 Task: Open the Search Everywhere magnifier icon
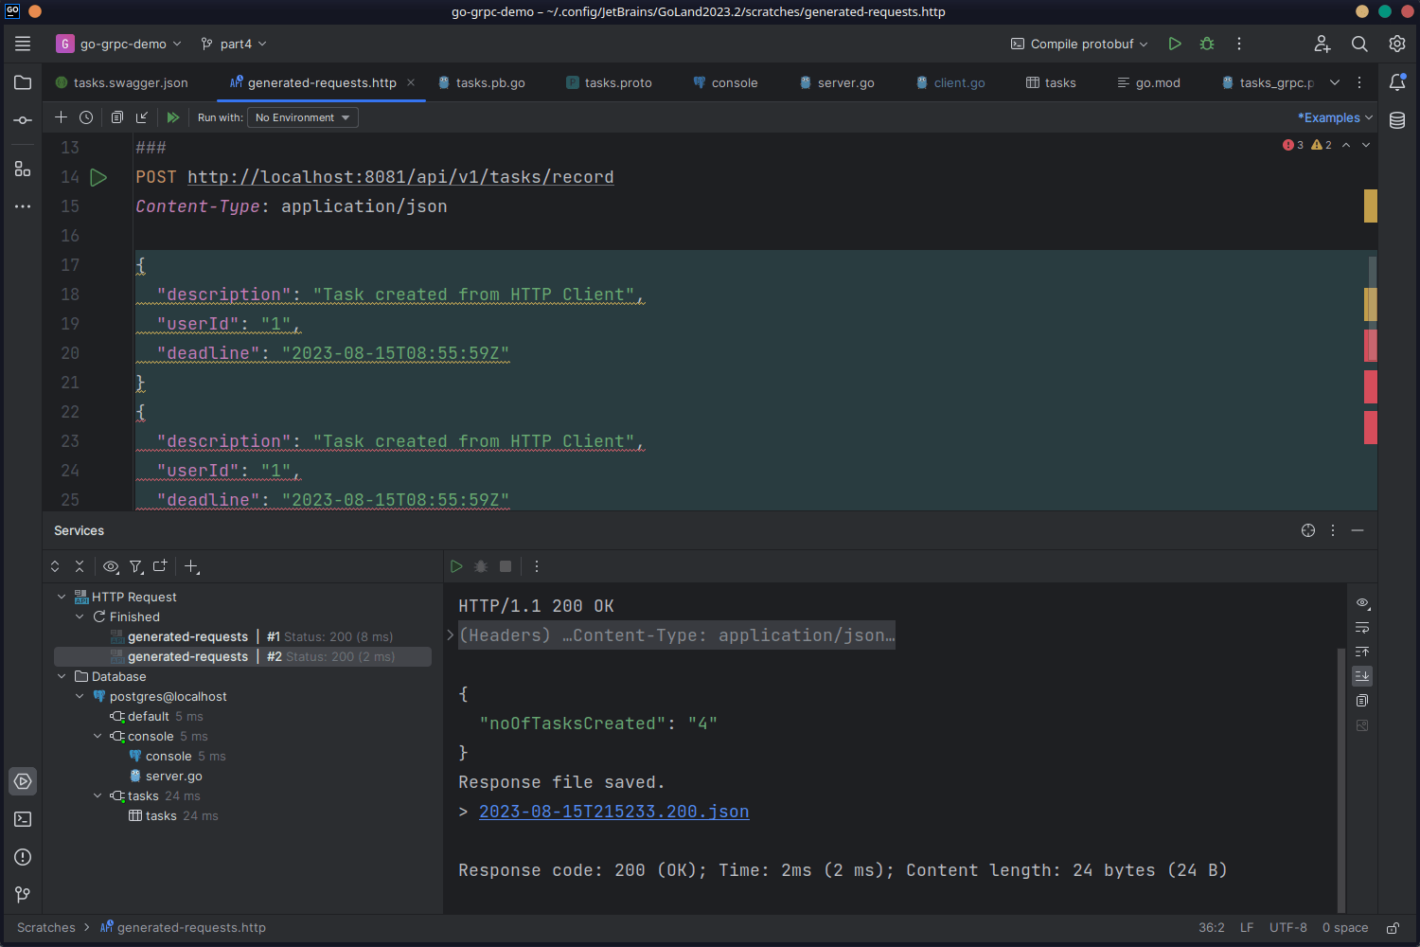1359,44
